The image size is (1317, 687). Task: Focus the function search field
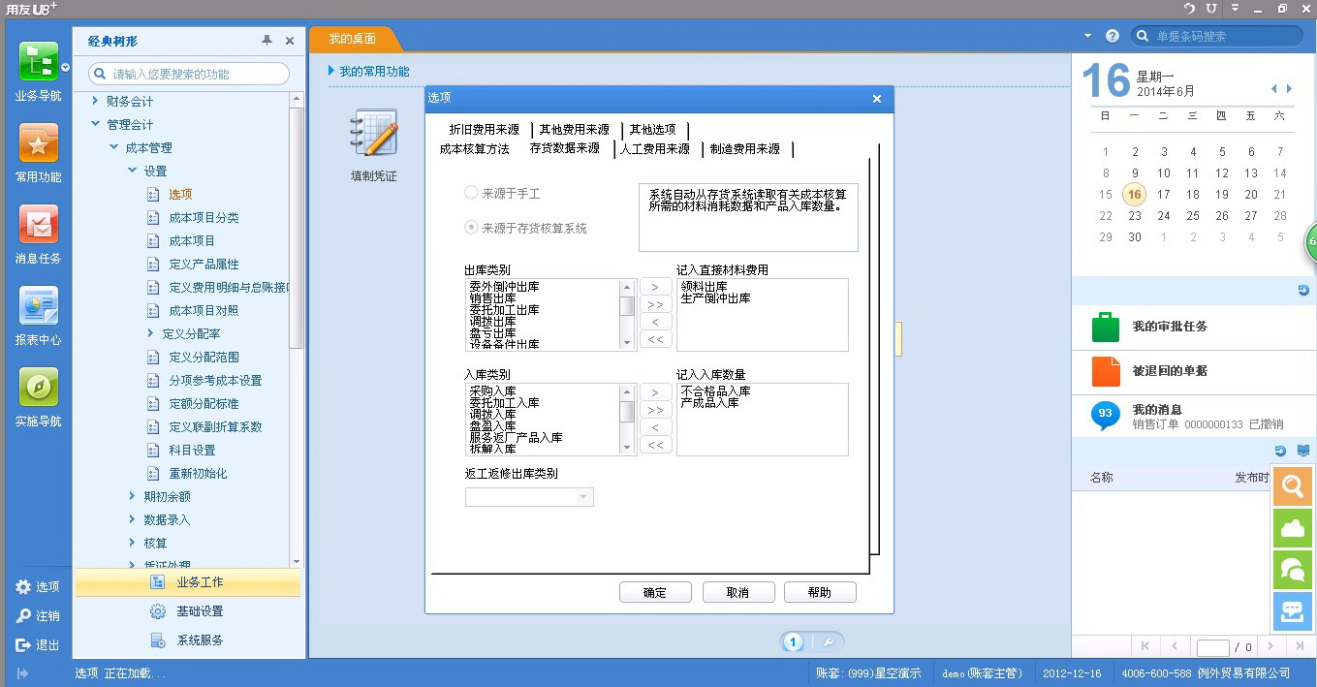point(189,74)
